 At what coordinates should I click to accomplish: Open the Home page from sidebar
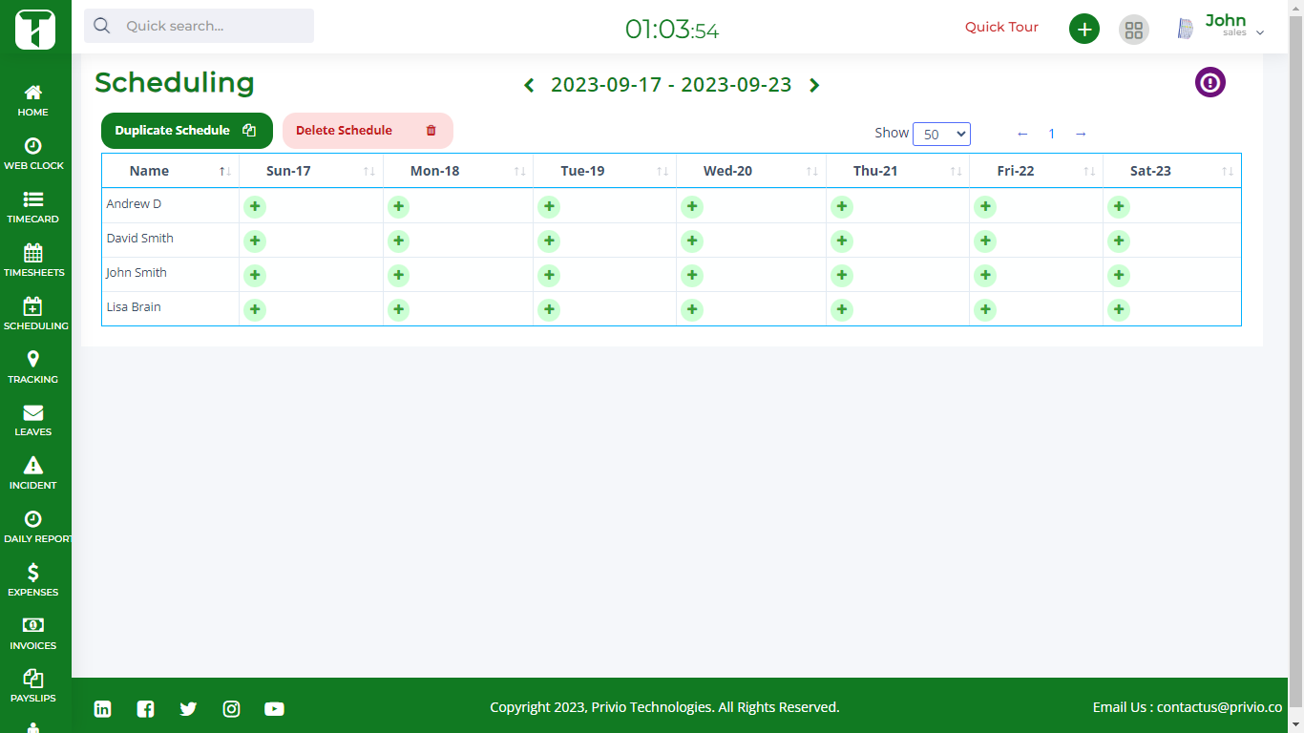pyautogui.click(x=33, y=100)
